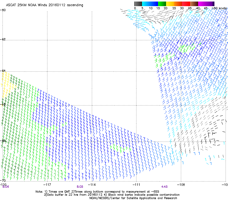The width and height of the screenshot is (228, 200).
Task: Click the NOAA/NESDIS Center credit line
Action: click(x=133, y=198)
